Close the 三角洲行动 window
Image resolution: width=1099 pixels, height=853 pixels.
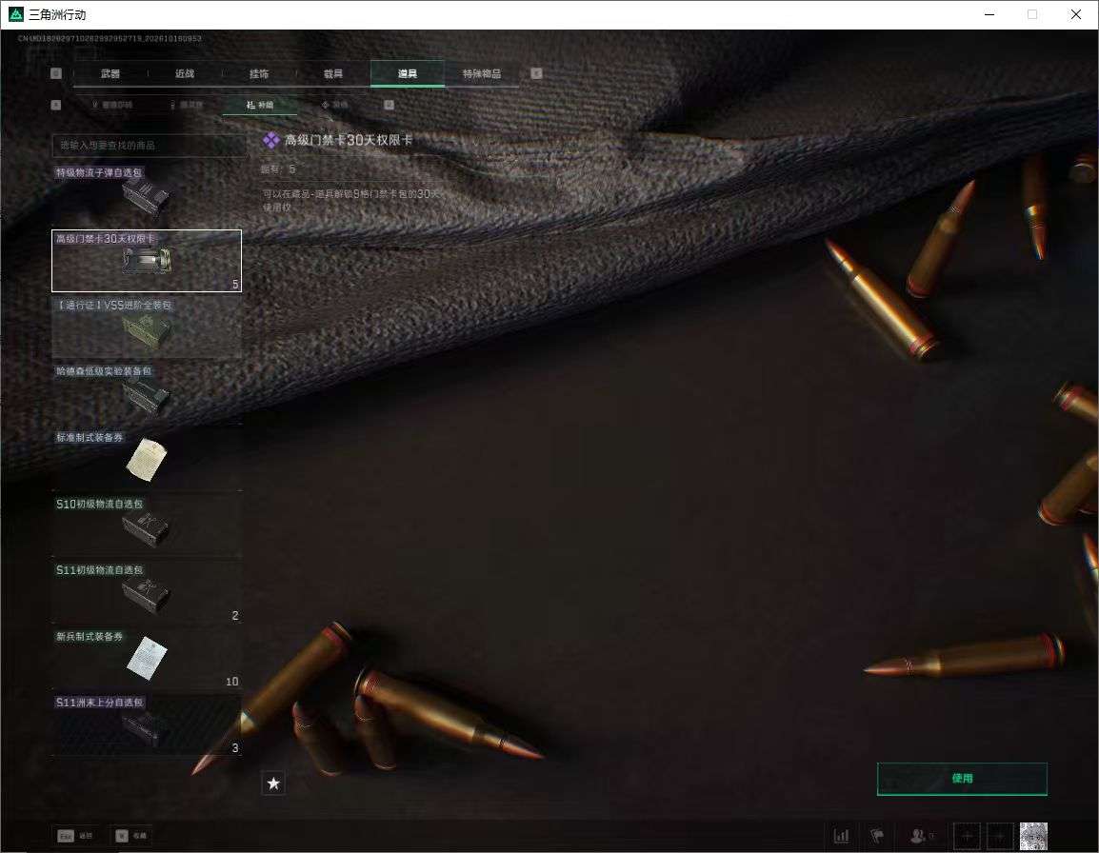(x=1076, y=14)
